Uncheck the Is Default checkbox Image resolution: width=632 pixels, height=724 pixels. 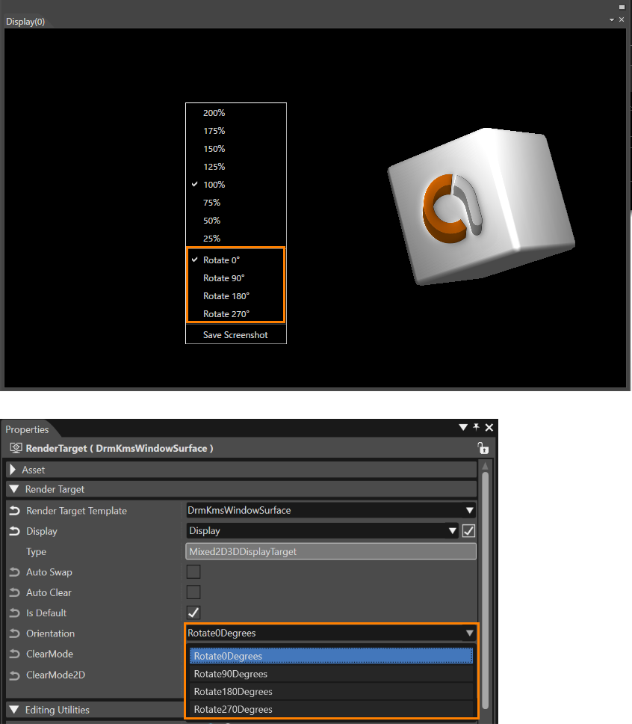(x=193, y=613)
